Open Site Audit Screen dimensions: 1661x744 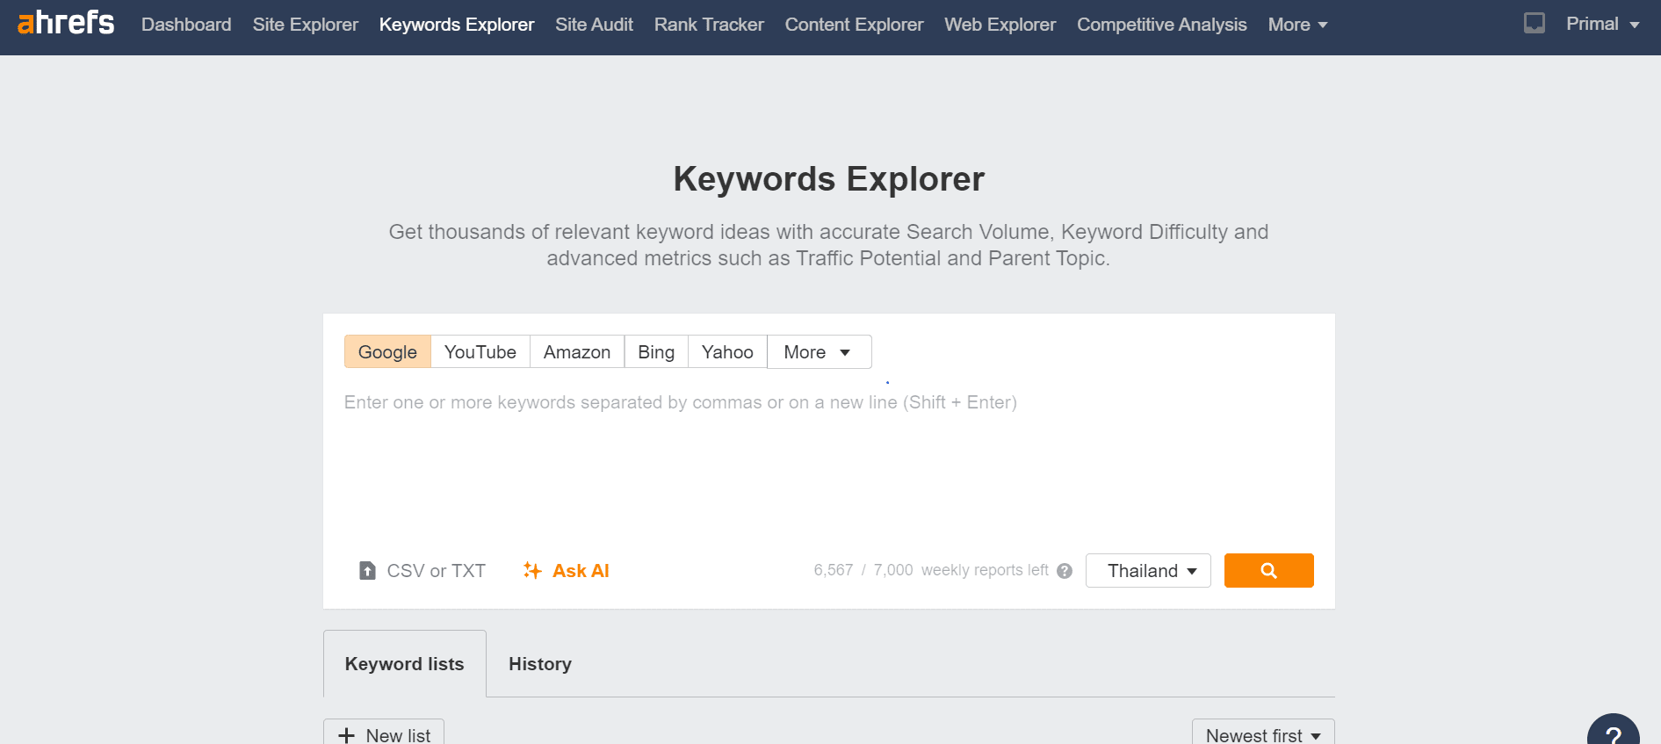point(594,25)
